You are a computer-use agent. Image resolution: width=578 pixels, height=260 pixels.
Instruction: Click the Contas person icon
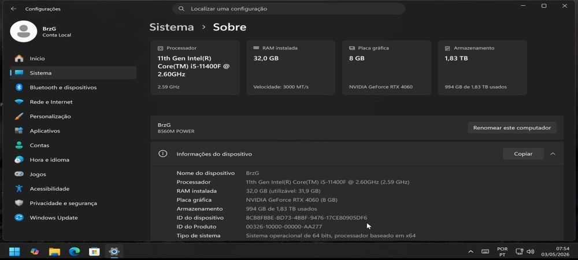coord(19,145)
